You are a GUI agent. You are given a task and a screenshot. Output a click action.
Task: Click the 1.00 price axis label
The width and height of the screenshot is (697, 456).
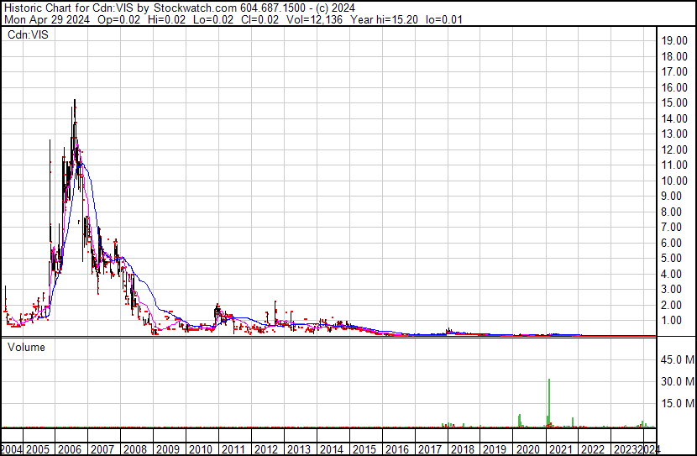tap(671, 321)
